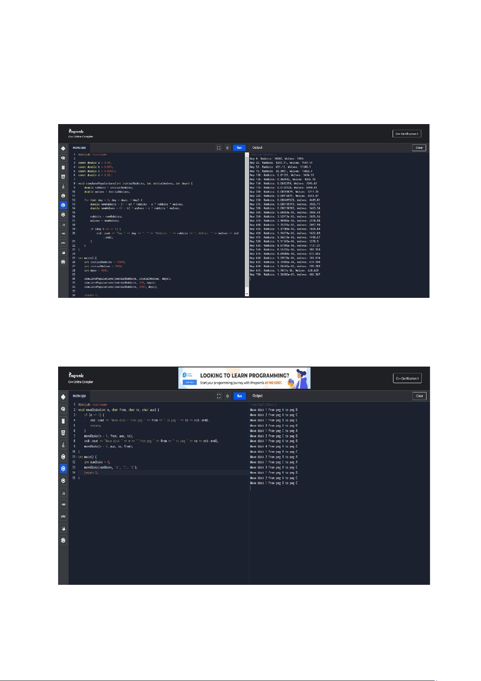Collapse the moveDisks function at line 2

(76, 410)
